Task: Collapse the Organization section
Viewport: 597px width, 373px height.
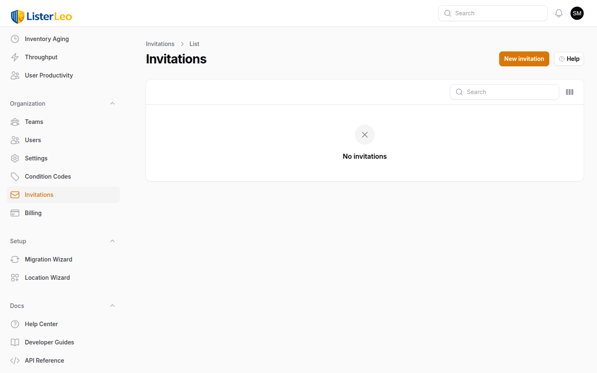Action: (x=112, y=103)
